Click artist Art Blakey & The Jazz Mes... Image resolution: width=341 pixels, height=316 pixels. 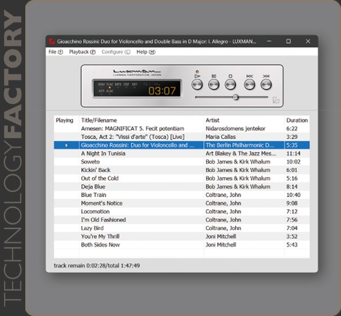coord(241,153)
